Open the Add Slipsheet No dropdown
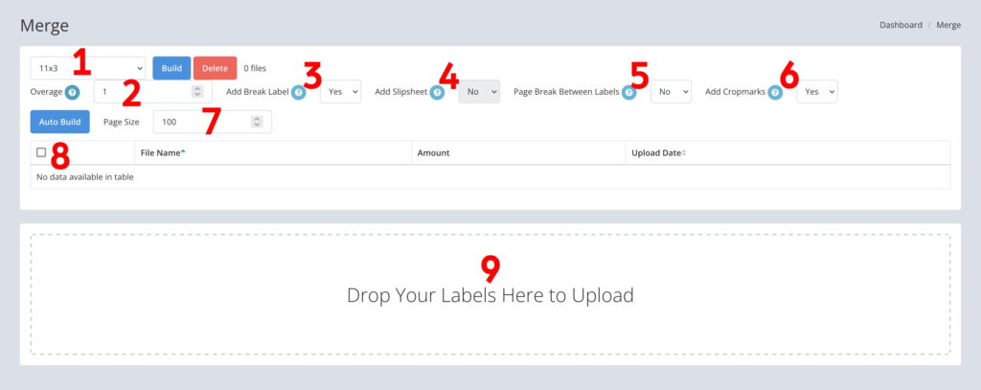Screen dimensions: 981x390 pyautogui.click(x=479, y=91)
